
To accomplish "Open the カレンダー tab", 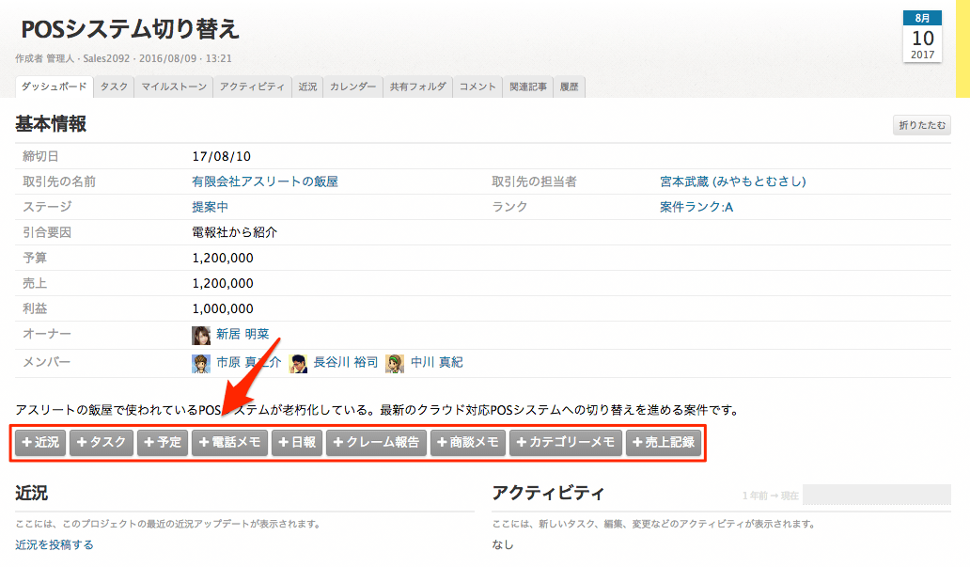I will (x=352, y=87).
